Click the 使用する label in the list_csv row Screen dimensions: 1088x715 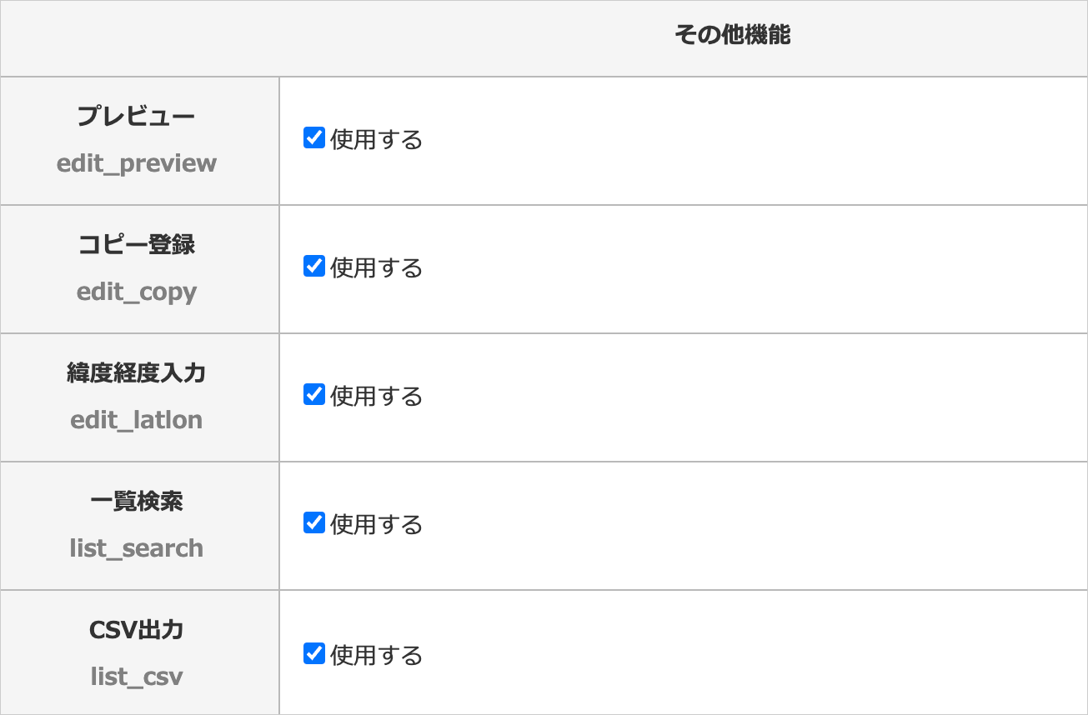click(x=377, y=655)
